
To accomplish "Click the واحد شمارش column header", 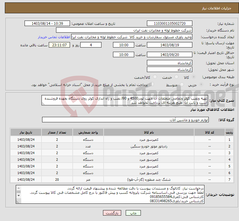I will pos(88,132).
